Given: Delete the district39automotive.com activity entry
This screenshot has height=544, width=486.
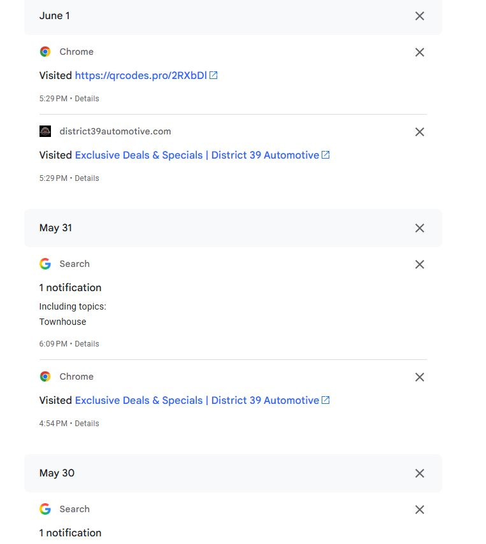Looking at the screenshot, I should [x=419, y=132].
